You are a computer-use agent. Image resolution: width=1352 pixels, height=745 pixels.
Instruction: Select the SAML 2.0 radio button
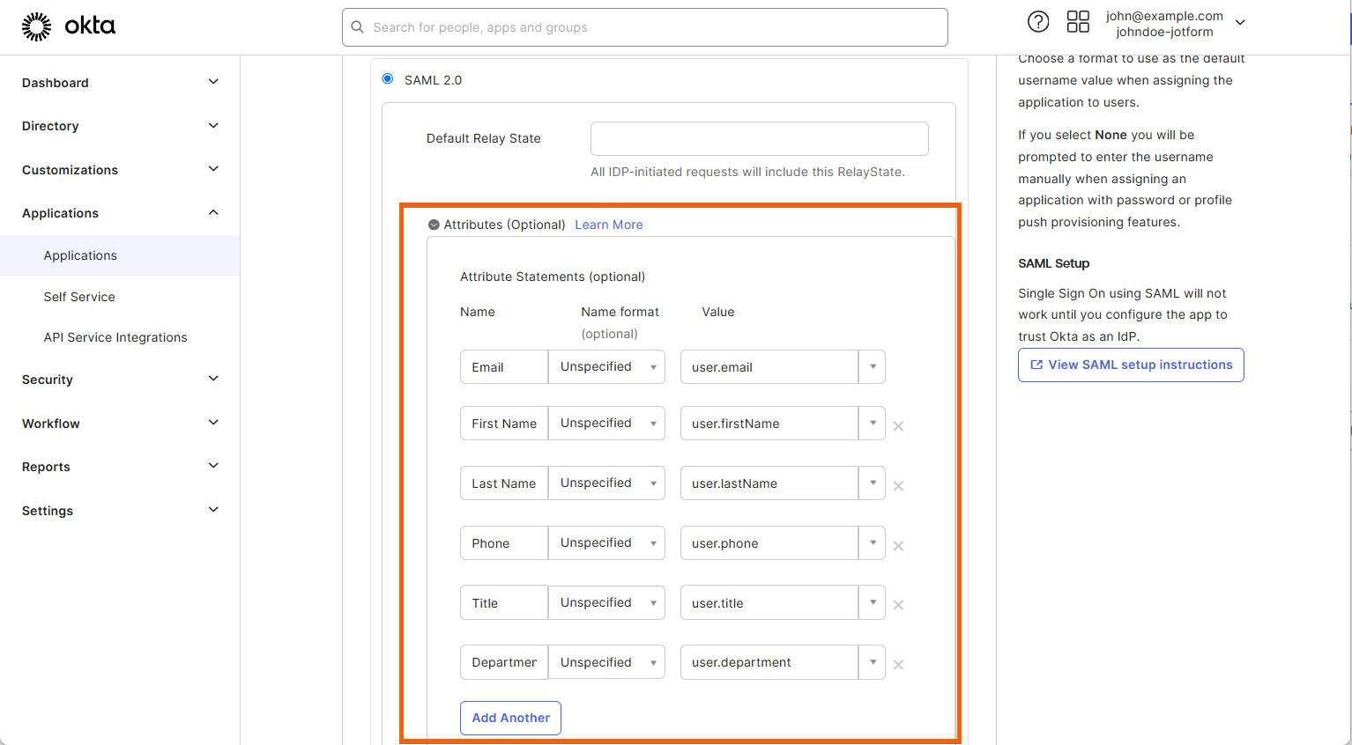pyautogui.click(x=388, y=79)
